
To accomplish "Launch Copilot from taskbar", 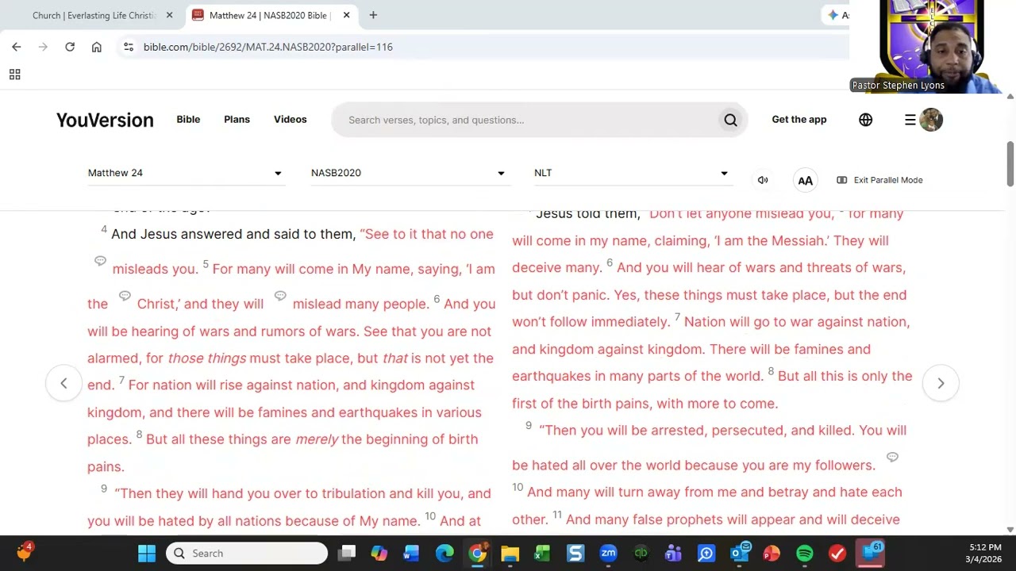I will coord(379,553).
